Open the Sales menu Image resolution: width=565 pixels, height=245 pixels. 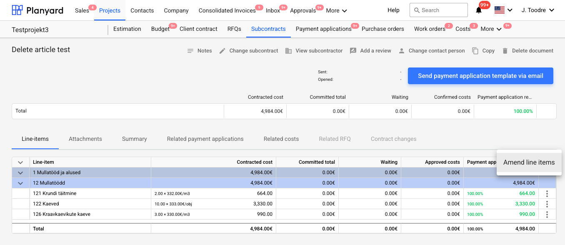[82, 10]
